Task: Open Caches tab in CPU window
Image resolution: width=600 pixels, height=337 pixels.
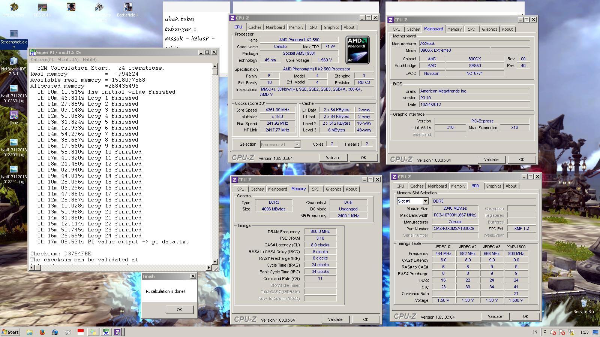Action: pos(255,27)
